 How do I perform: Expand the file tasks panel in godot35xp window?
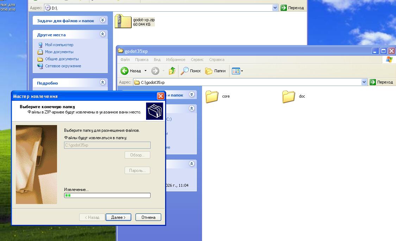click(192, 94)
